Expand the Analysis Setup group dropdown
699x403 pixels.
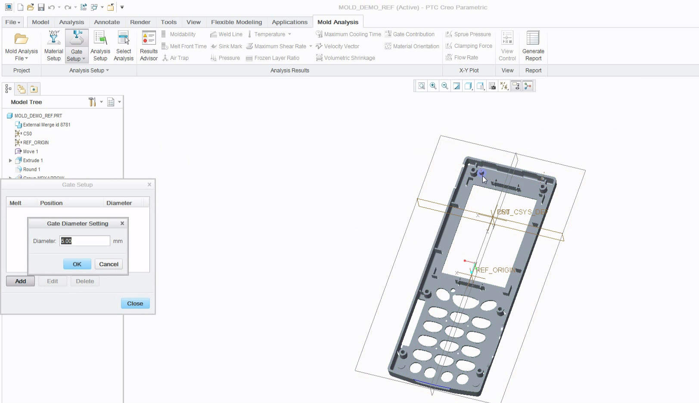[89, 70]
